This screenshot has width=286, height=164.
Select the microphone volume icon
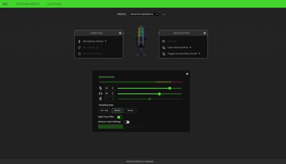point(100,88)
